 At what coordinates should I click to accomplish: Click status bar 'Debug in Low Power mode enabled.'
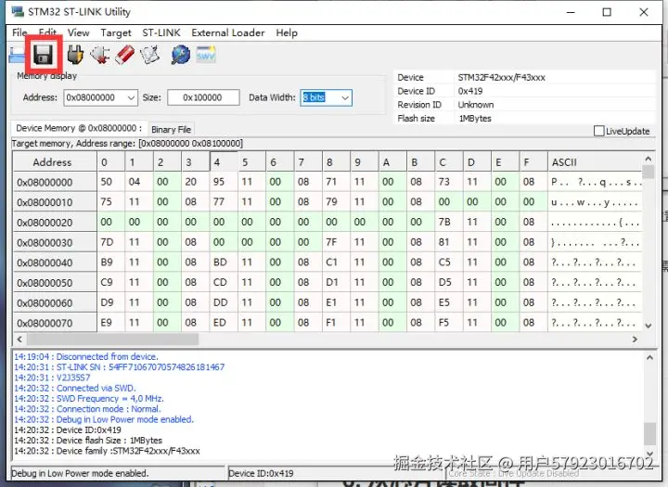pyautogui.click(x=80, y=473)
